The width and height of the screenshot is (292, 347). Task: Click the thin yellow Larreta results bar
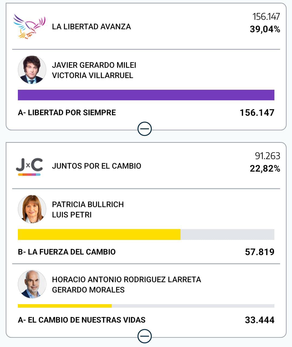coord(65,306)
